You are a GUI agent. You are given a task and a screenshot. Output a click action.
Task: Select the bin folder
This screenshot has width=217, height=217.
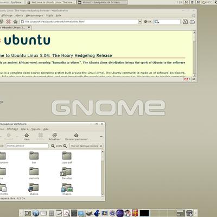click(34, 157)
